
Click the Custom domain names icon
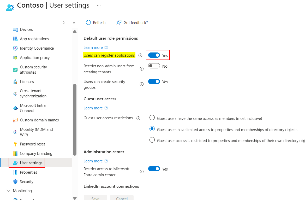(x=15, y=120)
